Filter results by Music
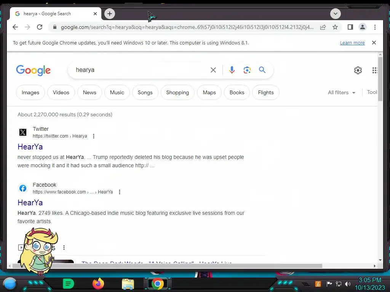The height and width of the screenshot is (292, 390). (x=117, y=92)
